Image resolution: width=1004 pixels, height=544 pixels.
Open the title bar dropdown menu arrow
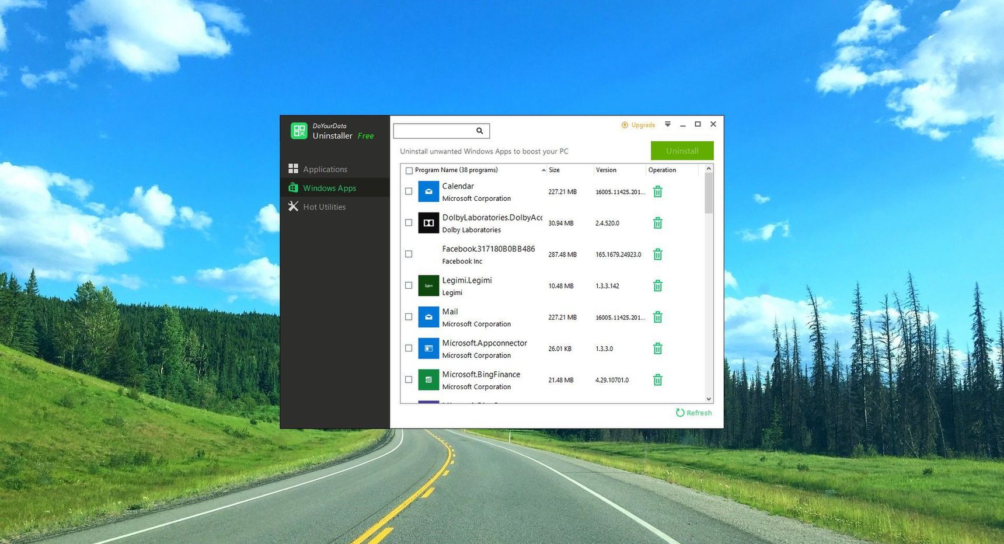668,124
